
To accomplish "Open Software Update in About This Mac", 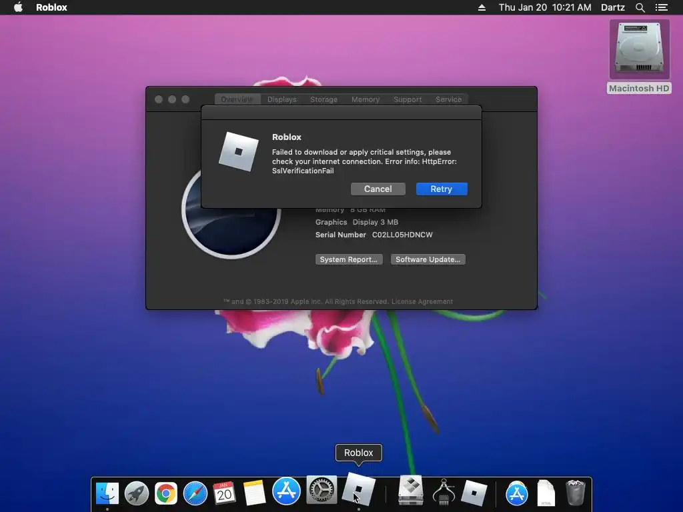I will pos(428,259).
